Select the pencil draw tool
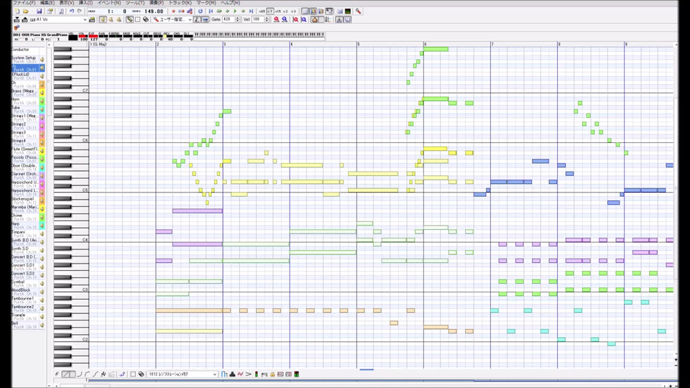This screenshot has width=690, height=388. 129,19
